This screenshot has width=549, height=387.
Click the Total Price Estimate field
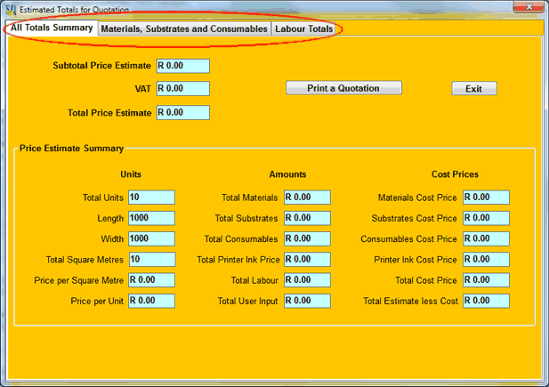point(182,113)
